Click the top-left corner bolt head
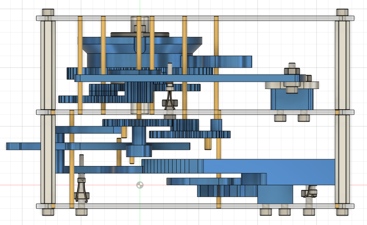Viewport: 367px width, 225px height. 48,12
